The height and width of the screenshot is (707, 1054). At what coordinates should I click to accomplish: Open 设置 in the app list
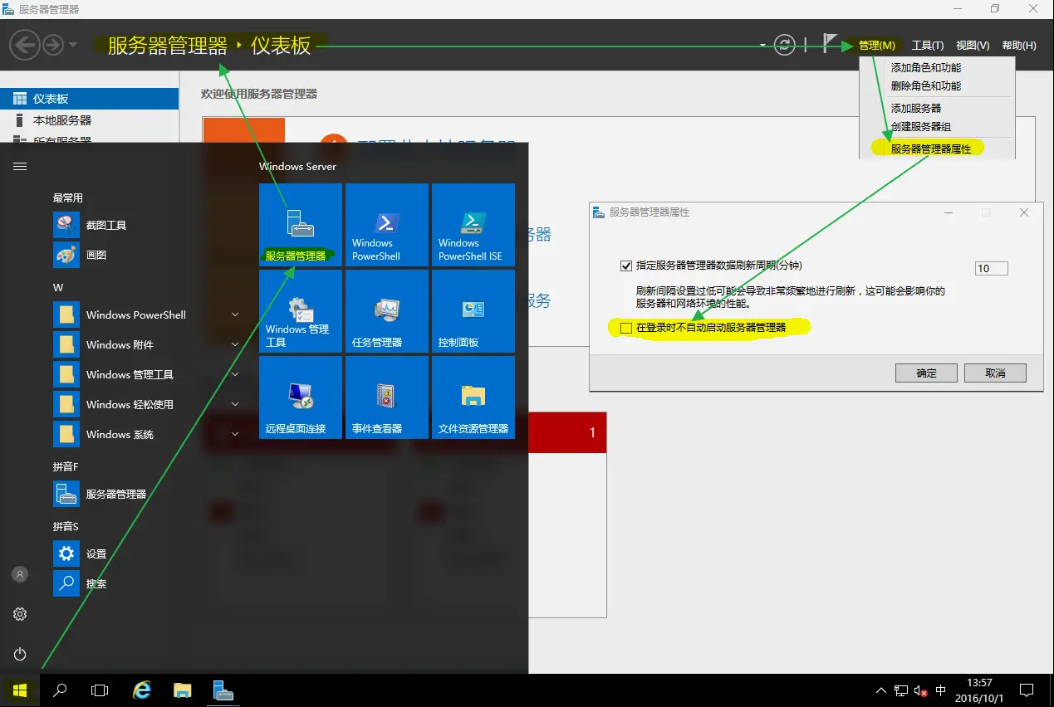[148, 553]
